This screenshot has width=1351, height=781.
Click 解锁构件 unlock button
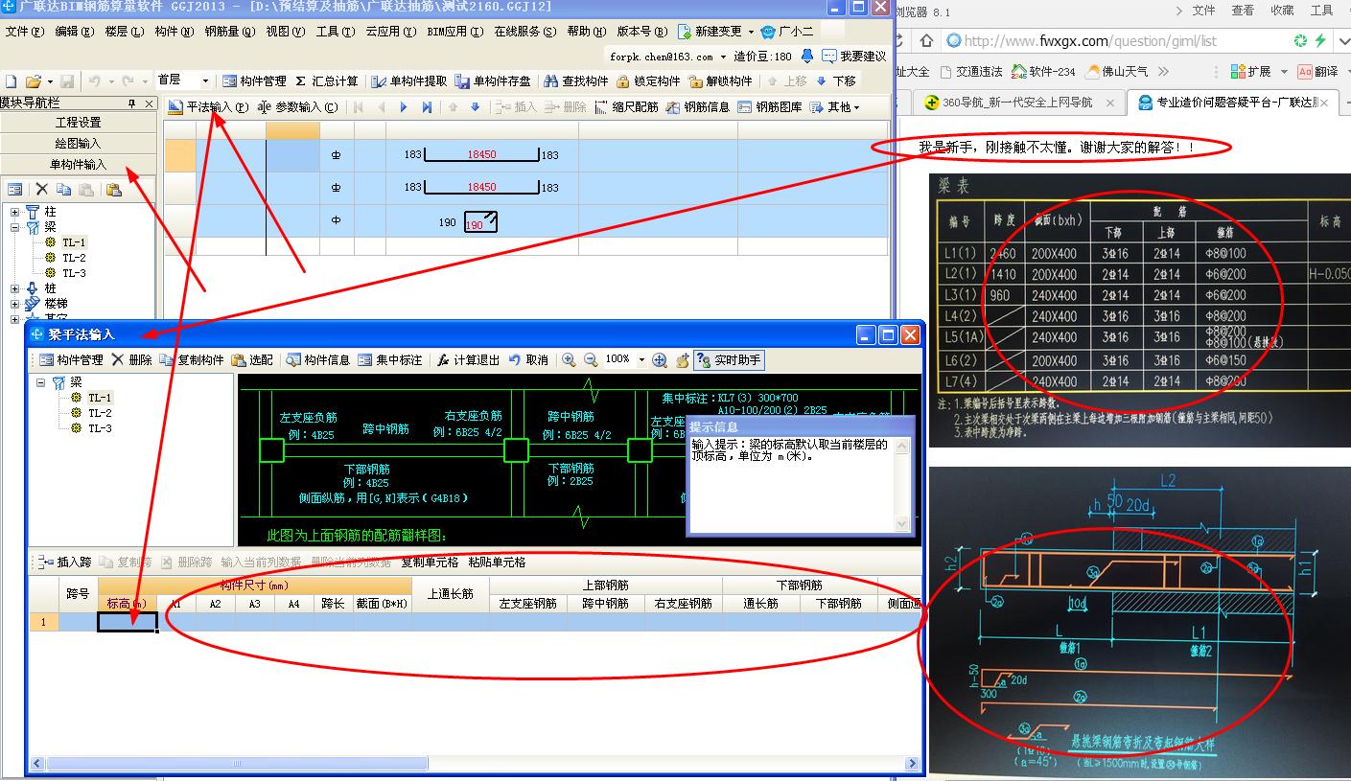(x=721, y=81)
